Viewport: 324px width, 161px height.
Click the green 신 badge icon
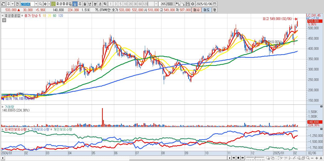(53, 4)
